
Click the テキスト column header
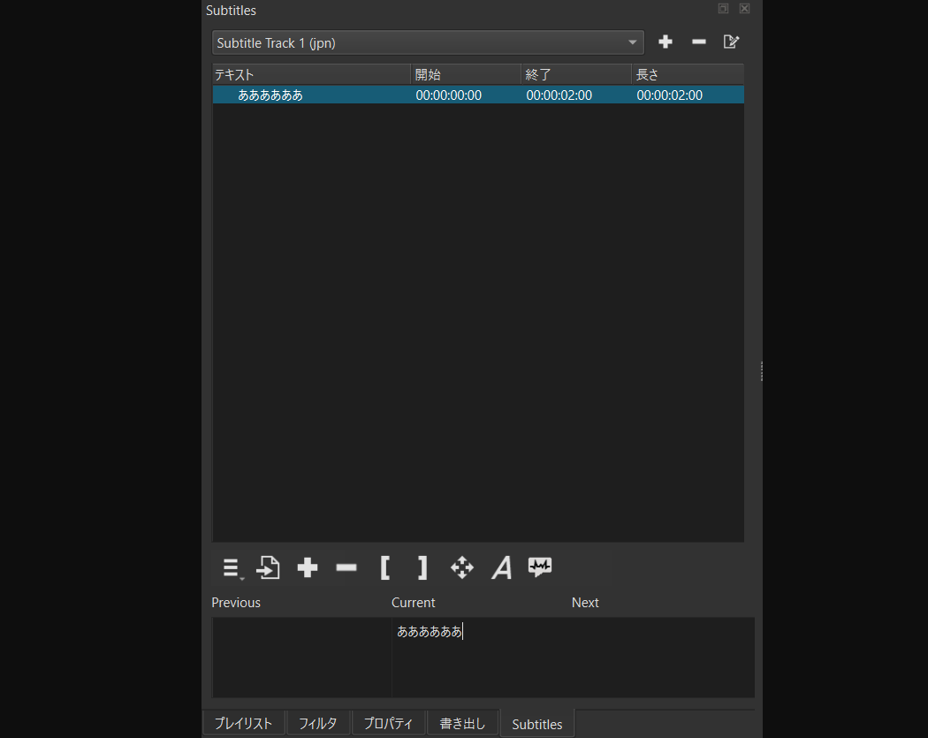tap(311, 74)
